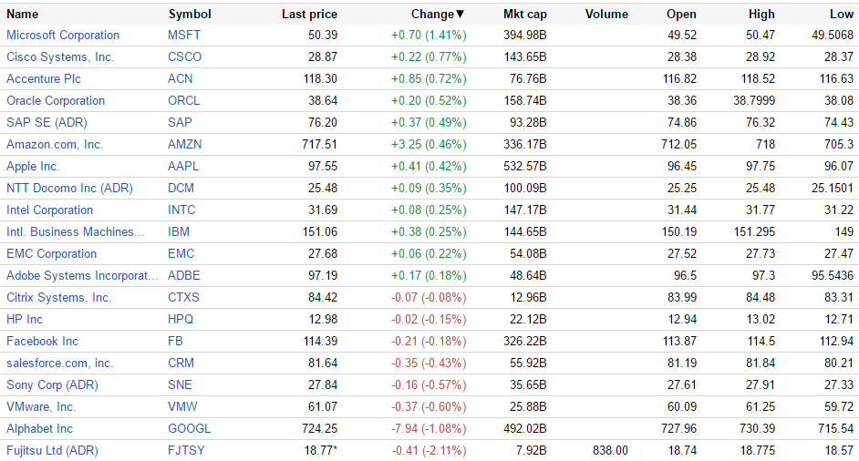The height and width of the screenshot is (461, 859).
Task: Sort by High column header
Action: [761, 14]
